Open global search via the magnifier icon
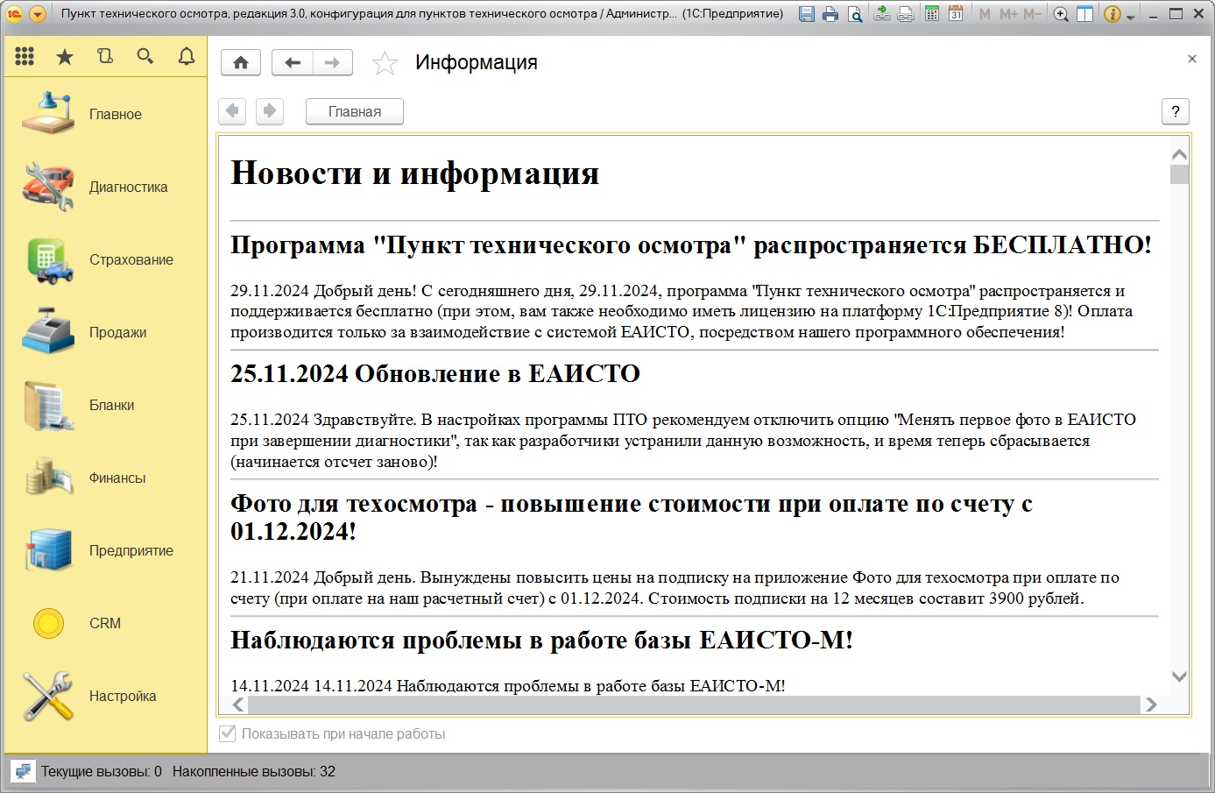Image resolution: width=1215 pixels, height=793 pixels. tap(145, 56)
